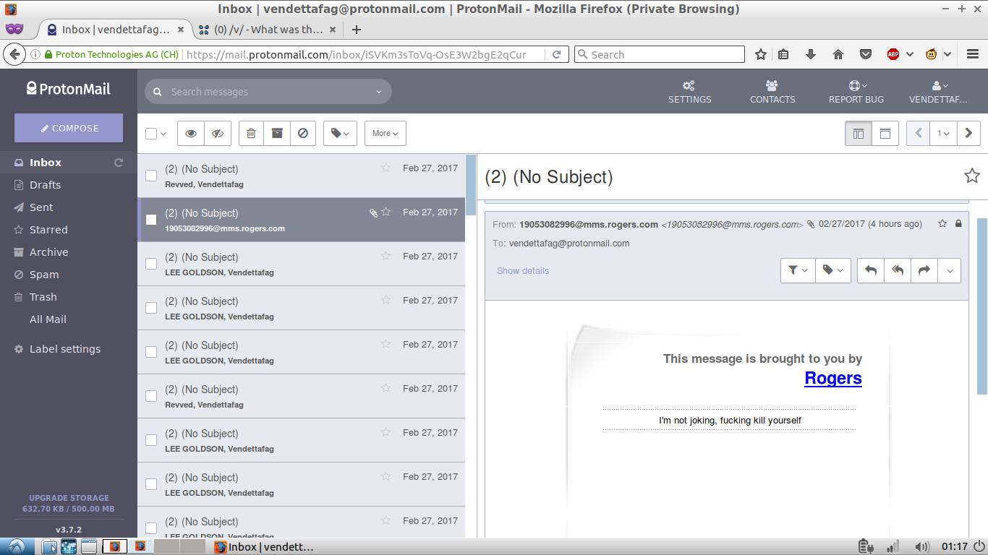Go to next page of messages

click(968, 133)
